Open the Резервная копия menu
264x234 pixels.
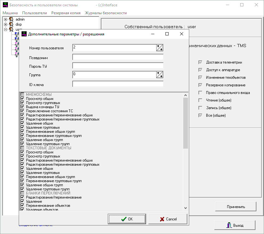66,13
